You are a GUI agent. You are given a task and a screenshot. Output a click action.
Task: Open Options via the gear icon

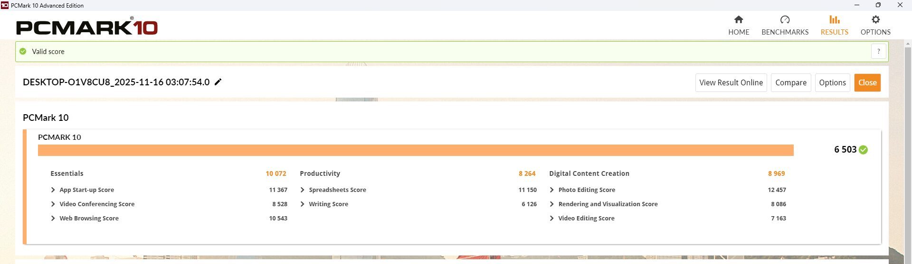pos(875,19)
